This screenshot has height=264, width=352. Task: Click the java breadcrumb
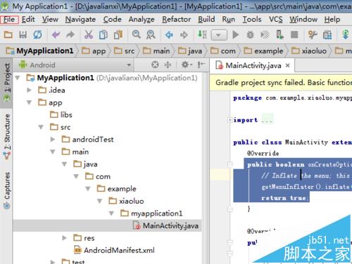coord(190,51)
